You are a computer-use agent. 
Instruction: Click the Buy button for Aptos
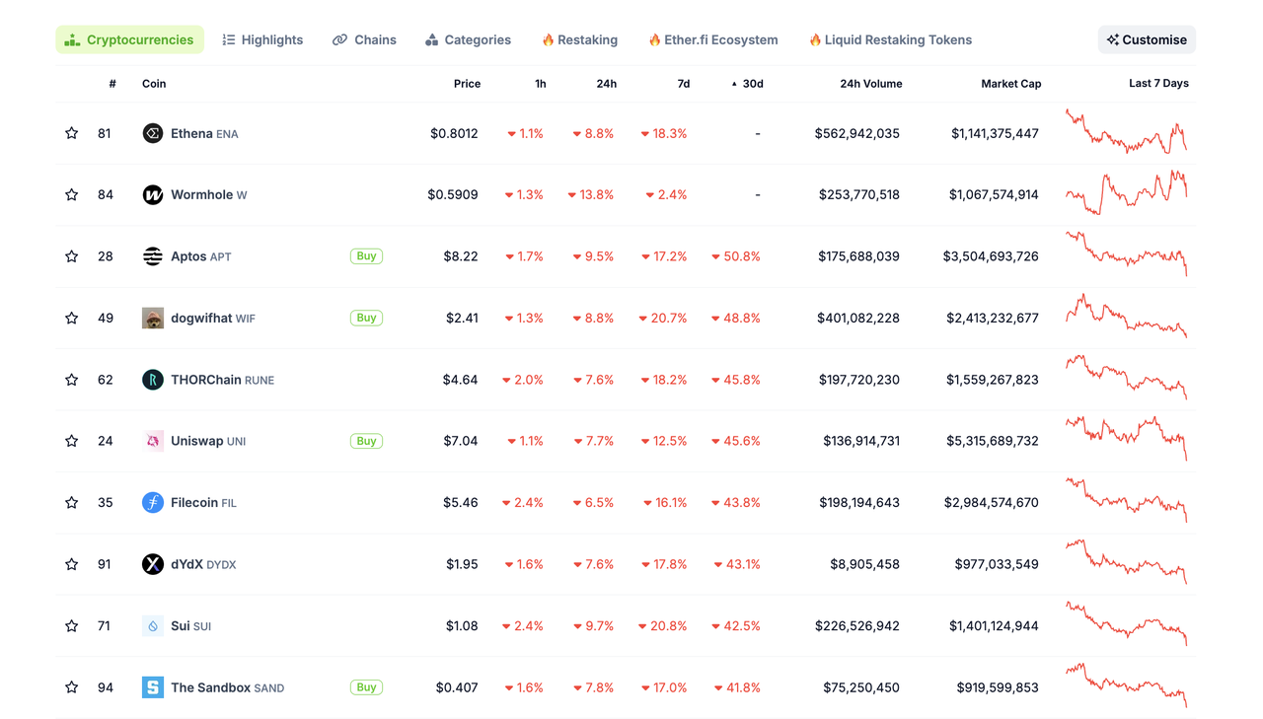(x=366, y=256)
